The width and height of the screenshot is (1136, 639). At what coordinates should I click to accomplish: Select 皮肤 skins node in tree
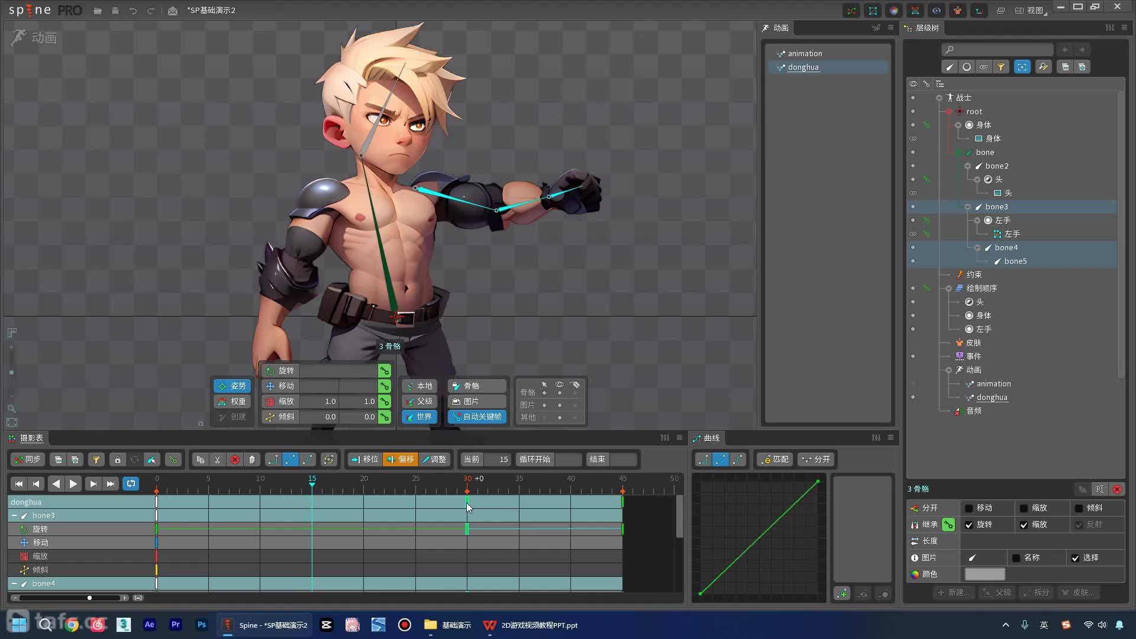pos(973,343)
